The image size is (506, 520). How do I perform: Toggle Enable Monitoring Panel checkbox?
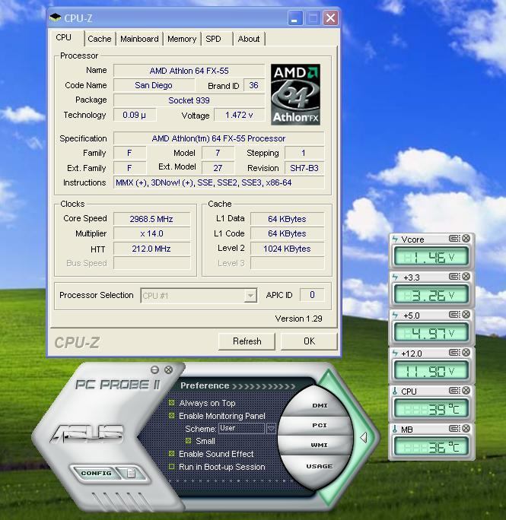coord(172,415)
